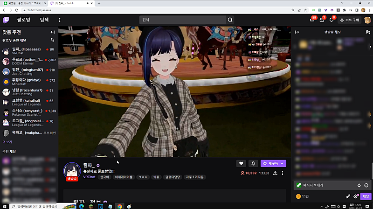Collapse the 맞춤 추천 sidebar
373x209 pixels.
point(53,32)
